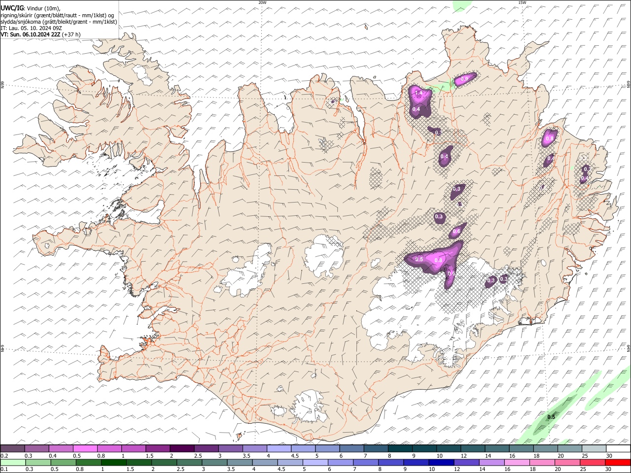
Task: Click the '15W' longitude label
Action: pyautogui.click(x=522, y=2)
